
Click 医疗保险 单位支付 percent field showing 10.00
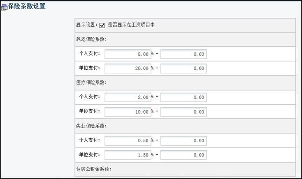tap(128, 112)
